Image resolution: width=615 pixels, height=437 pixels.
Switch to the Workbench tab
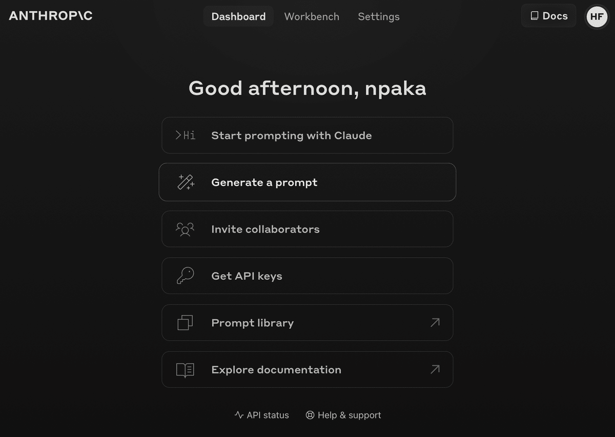point(312,16)
